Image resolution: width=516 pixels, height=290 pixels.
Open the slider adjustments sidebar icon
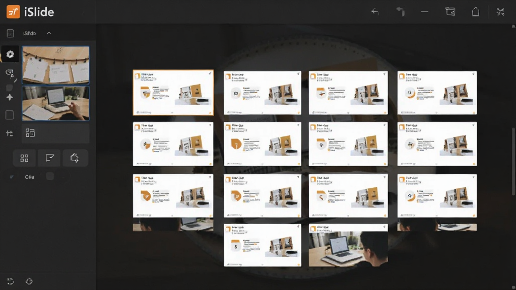point(10,133)
